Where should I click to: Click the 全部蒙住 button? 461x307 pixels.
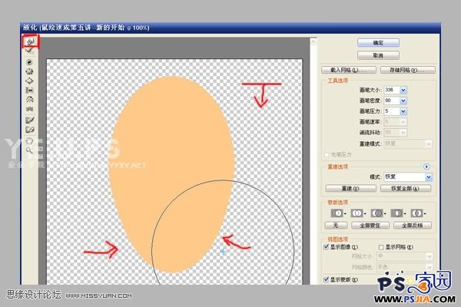pos(370,226)
